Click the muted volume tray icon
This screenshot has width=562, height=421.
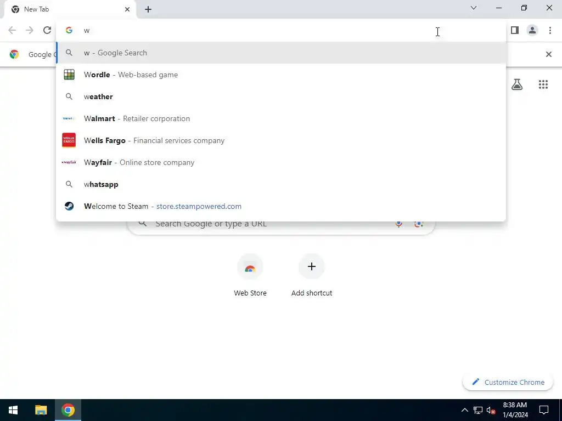tap(491, 410)
